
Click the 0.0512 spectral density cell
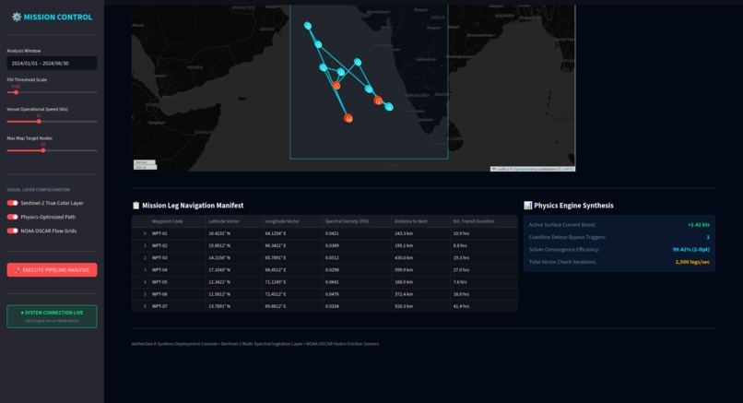pos(358,258)
